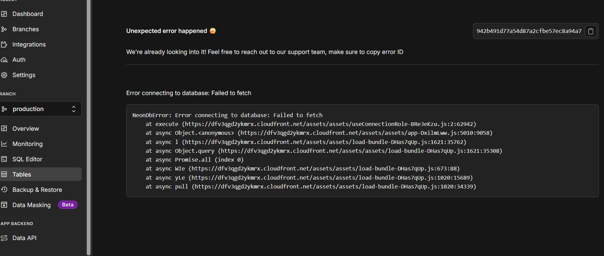Copy the error ID to clipboard
The width and height of the screenshot is (604, 256).
[x=591, y=31]
